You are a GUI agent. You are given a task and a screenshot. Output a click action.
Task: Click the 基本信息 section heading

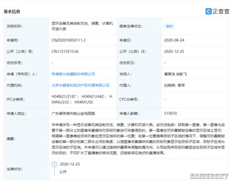[x=12, y=11]
